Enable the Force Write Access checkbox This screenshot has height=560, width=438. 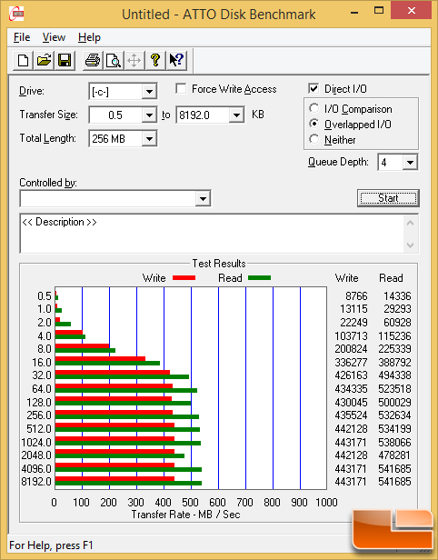(181, 88)
